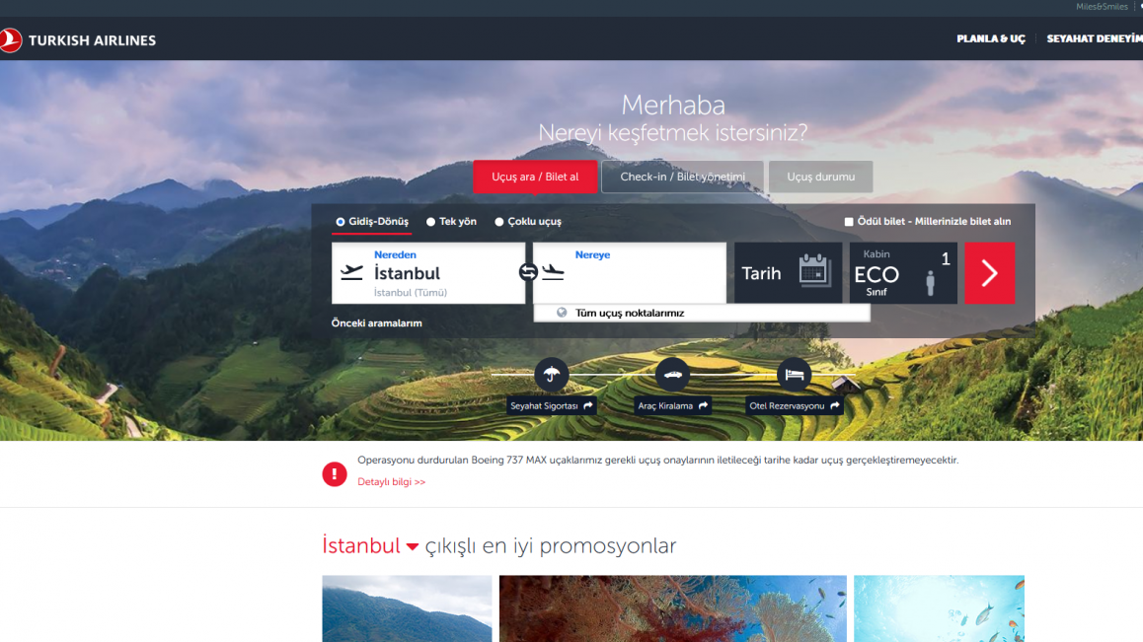Screen dimensions: 1143x642
Task: Open Önceki aramalarım link
Action: tap(377, 322)
